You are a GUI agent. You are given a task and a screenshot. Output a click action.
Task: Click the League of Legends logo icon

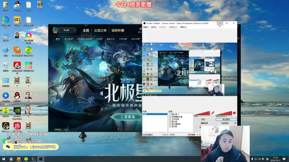click(x=55, y=30)
